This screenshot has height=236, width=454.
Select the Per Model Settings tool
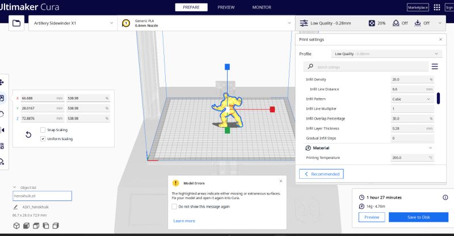point(2,146)
